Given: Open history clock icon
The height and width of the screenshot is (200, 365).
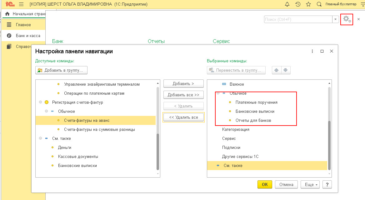Looking at the screenshot, I should (298, 4).
